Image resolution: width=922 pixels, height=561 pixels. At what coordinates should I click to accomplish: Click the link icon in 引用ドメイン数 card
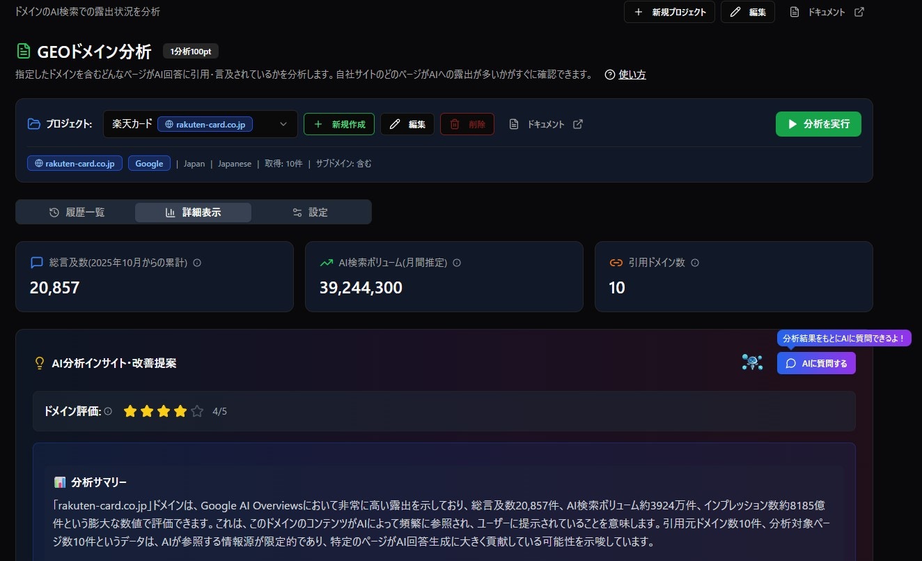point(616,263)
